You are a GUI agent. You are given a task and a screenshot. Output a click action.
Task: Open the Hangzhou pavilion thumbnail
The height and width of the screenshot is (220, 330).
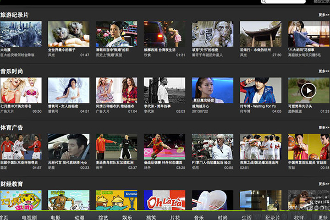(261, 34)
